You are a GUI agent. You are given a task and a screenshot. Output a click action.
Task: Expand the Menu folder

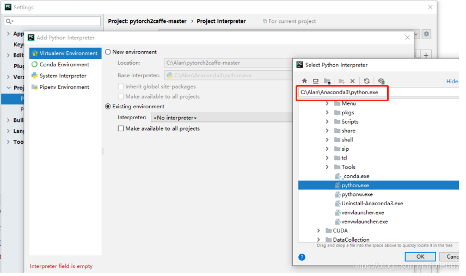pos(327,103)
